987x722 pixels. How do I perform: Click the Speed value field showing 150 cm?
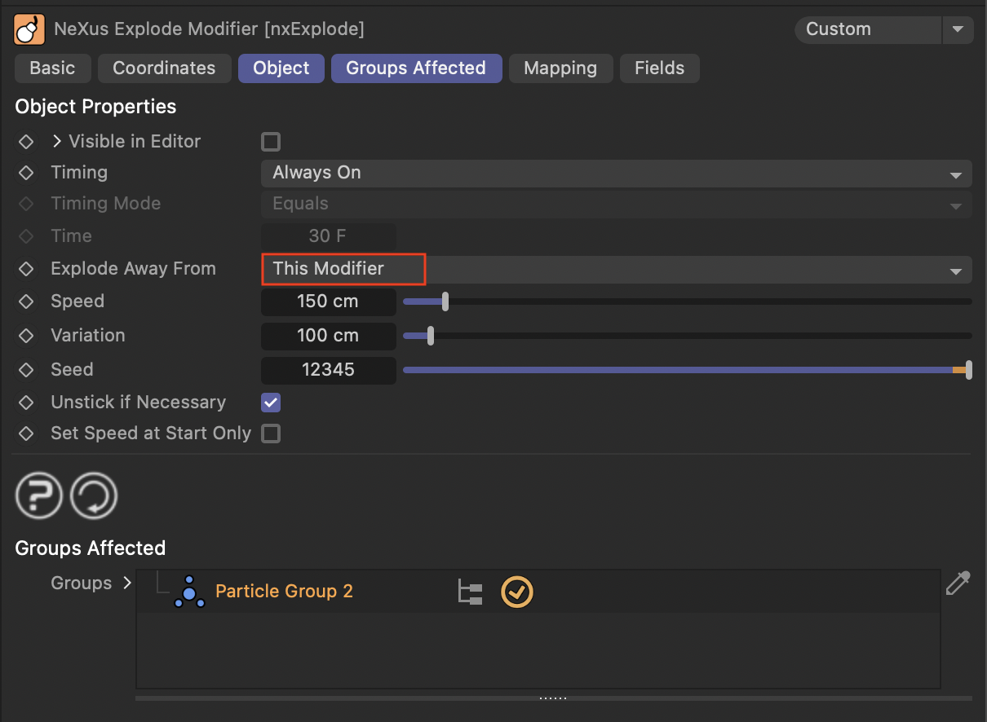click(328, 302)
